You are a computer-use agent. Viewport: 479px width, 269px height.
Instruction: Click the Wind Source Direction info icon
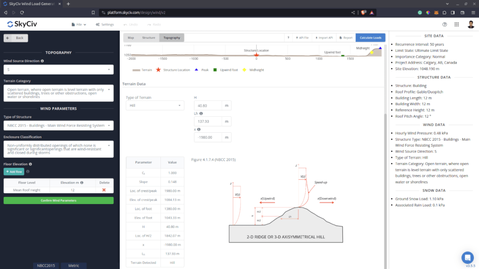[42, 61]
